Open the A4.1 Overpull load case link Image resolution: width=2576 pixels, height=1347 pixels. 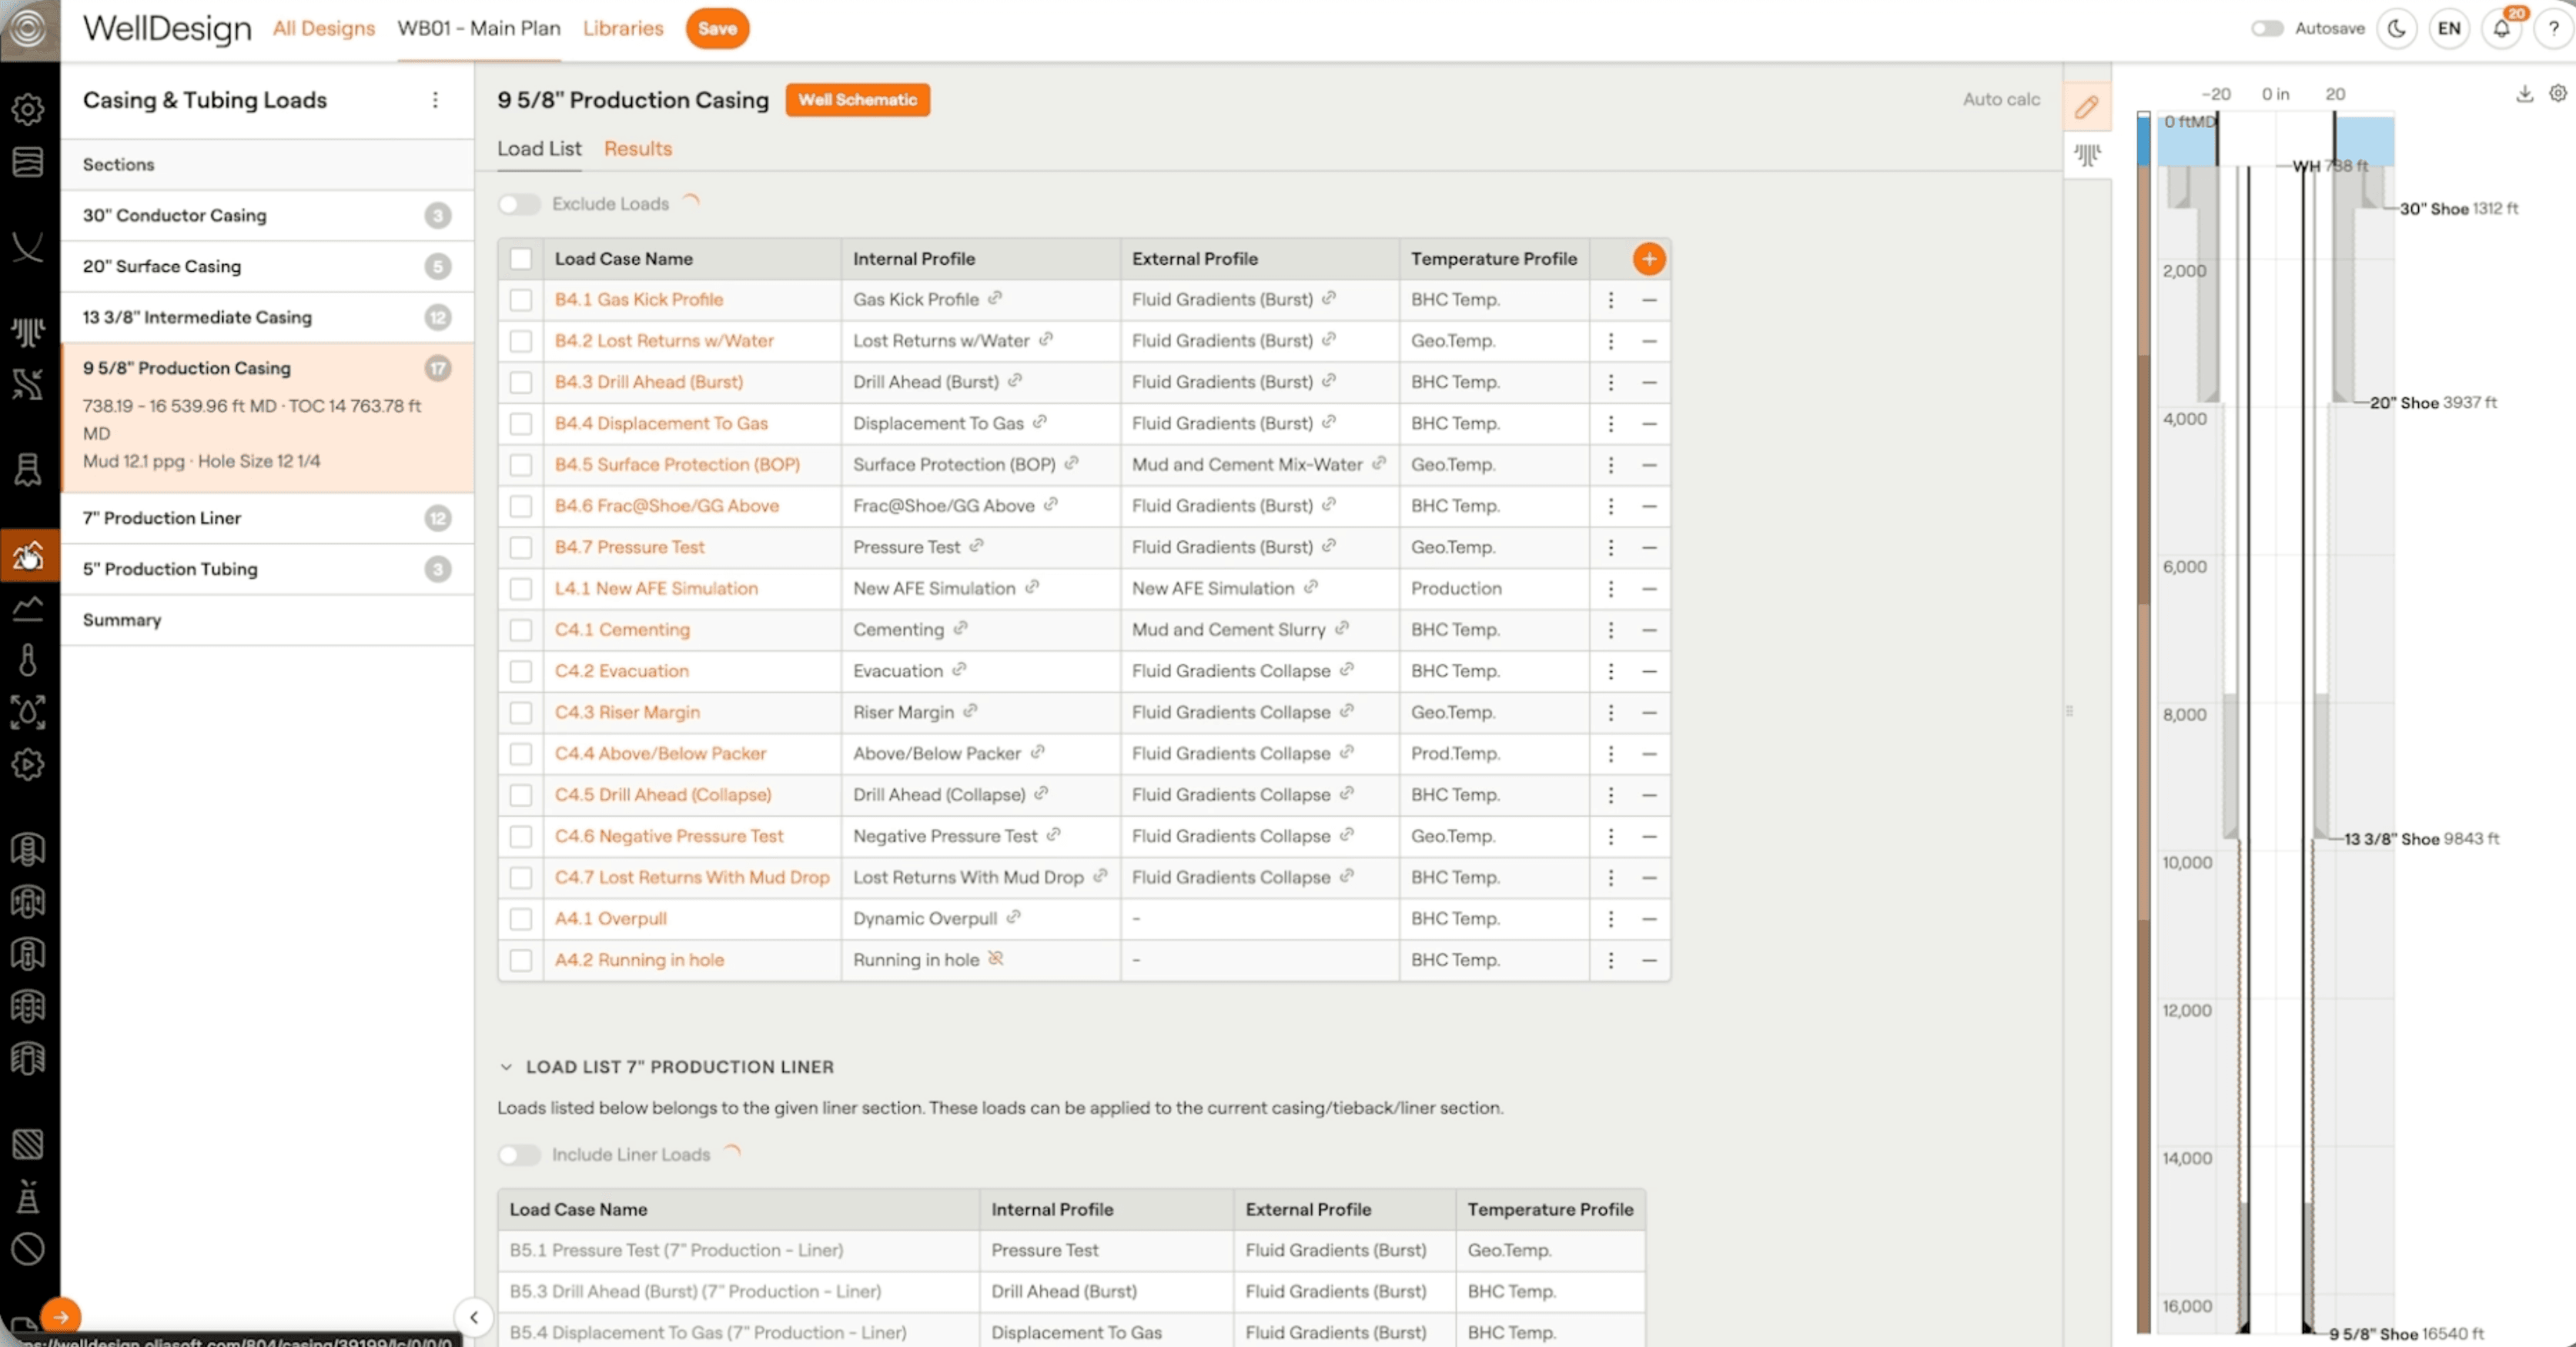pos(610,918)
